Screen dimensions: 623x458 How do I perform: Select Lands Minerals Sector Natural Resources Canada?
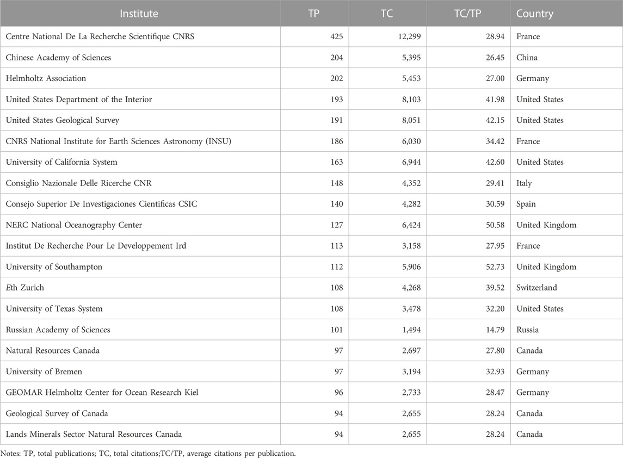94,434
